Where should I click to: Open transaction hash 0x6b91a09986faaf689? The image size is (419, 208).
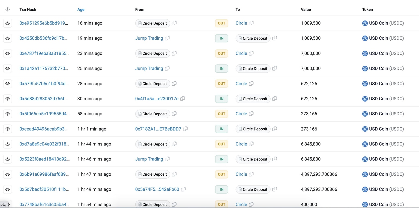coord(44,174)
